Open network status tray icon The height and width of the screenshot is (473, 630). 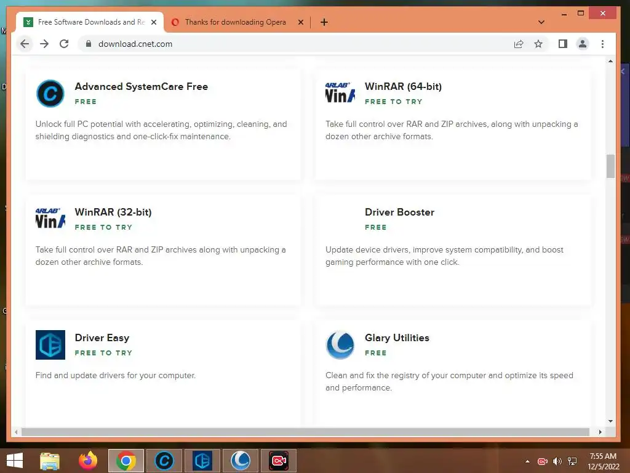click(x=572, y=461)
